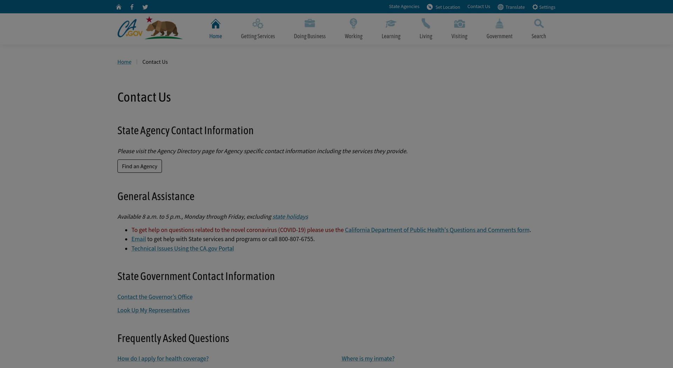The image size is (673, 368).
Task: Select Home tab in main navigation
Action: pos(216,29)
